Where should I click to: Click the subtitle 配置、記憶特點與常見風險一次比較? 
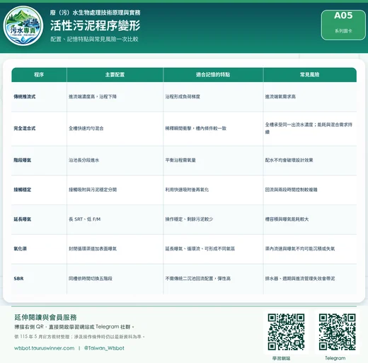[94, 39]
